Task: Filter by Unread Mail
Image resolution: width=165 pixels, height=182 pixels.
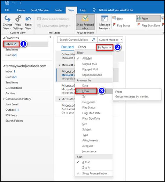Action: pos(94,64)
